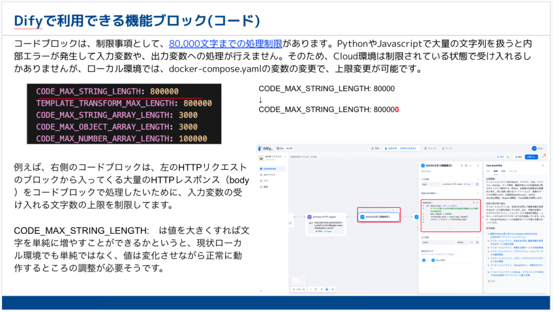The height and width of the screenshot is (312, 553).
Task: Open the GitHub Star badge
Action: (x=285, y=148)
